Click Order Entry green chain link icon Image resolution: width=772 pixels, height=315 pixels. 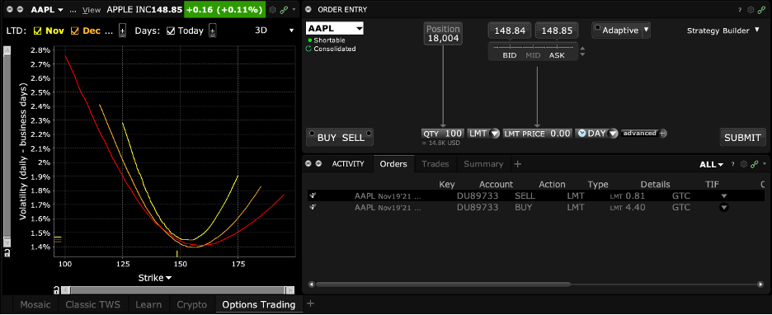click(760, 9)
